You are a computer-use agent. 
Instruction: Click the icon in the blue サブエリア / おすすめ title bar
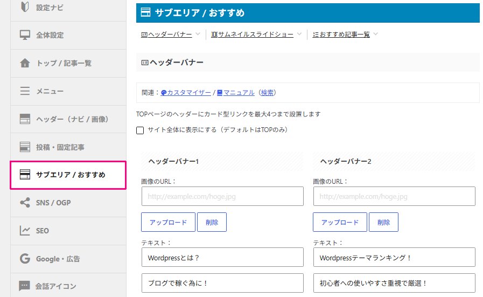146,12
